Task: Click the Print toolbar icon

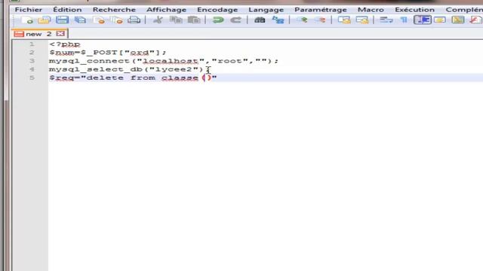Action: pyautogui.click(x=134, y=20)
